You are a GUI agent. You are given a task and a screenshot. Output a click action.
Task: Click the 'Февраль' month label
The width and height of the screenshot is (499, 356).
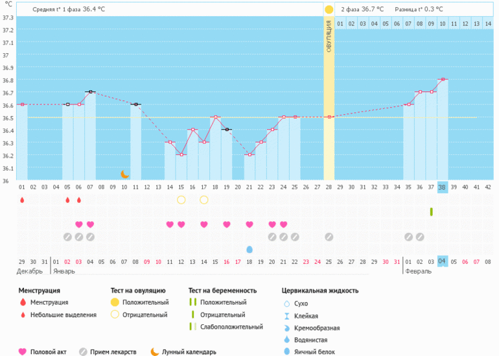click(x=417, y=272)
